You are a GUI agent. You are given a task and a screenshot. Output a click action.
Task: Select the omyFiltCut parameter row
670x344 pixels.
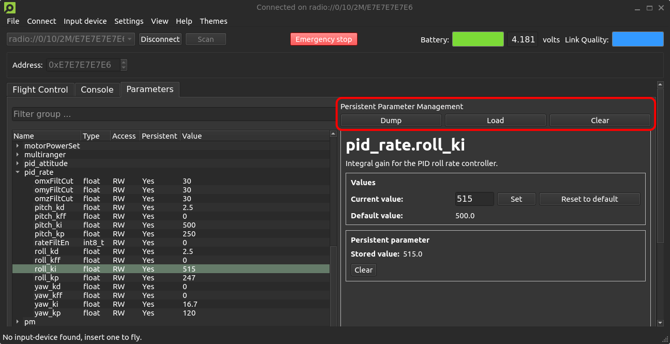point(171,190)
